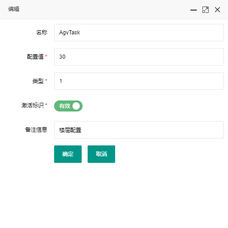Toggle the 激活标识 switch off
The width and height of the screenshot is (228, 228).
(68, 106)
